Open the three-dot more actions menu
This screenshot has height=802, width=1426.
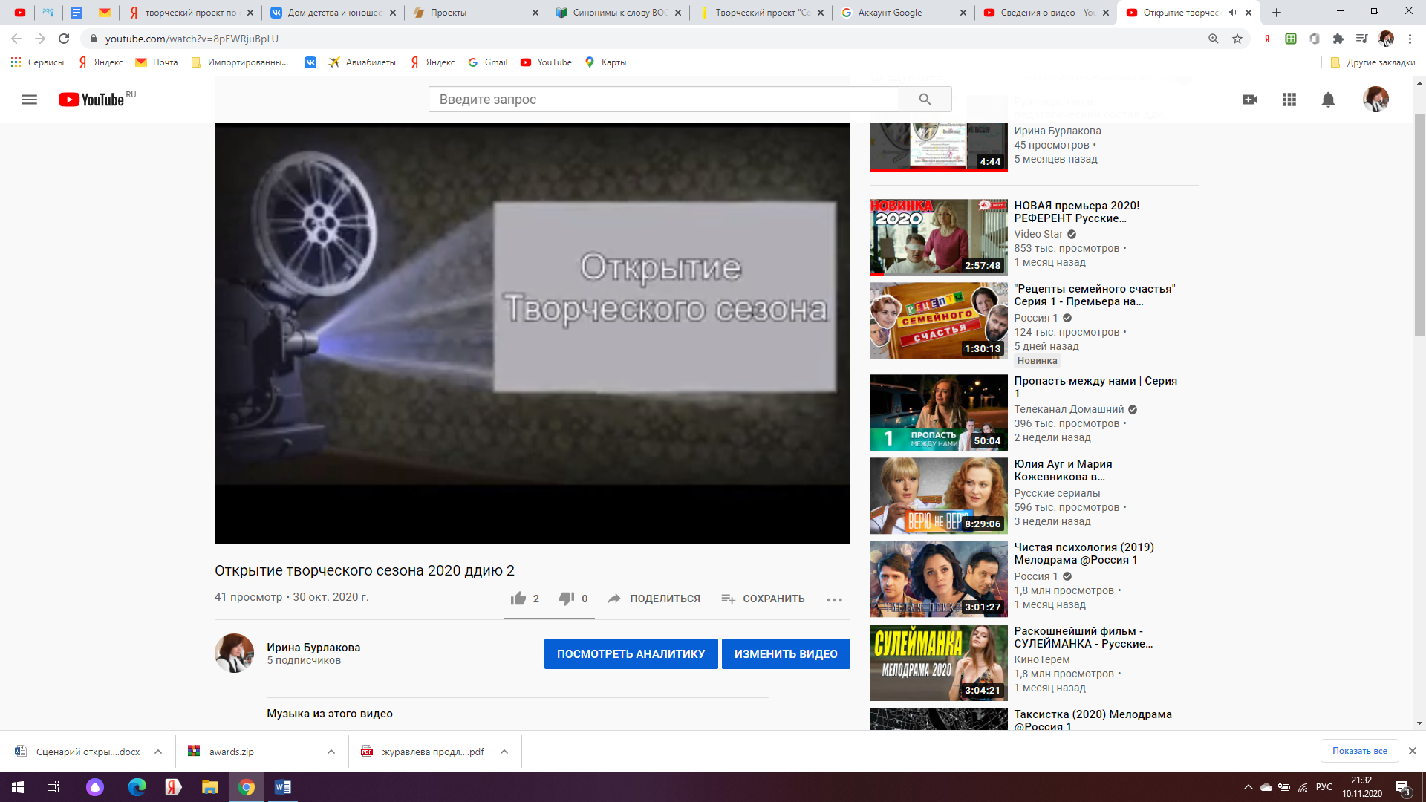(x=834, y=600)
